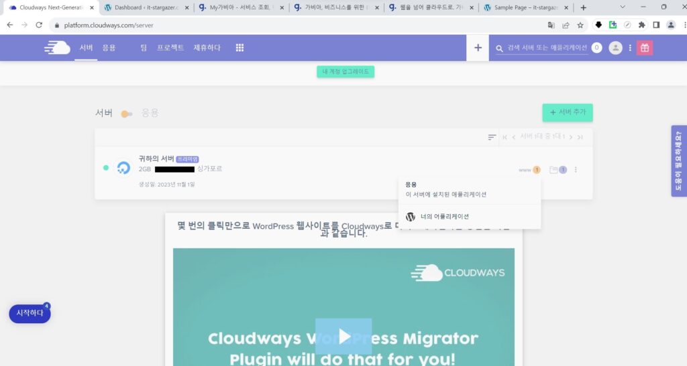The width and height of the screenshot is (687, 366).
Task: Click the search magnifier icon
Action: pos(499,48)
